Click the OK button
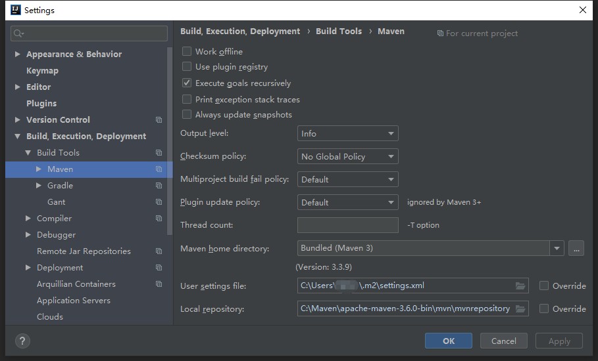 pos(449,341)
